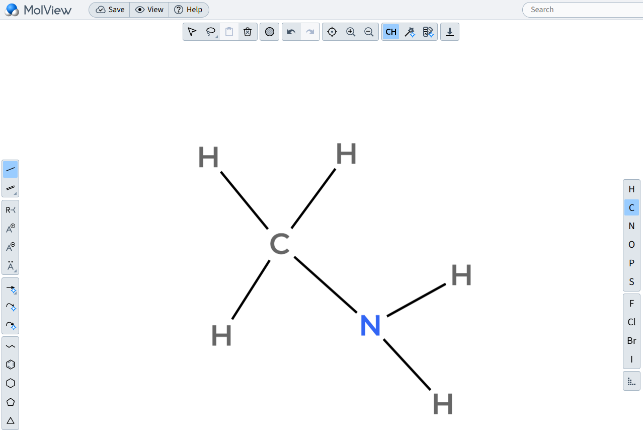Screen dimensions: 643x434
Task: Toggle the CH hydrogen display button
Action: [391, 32]
